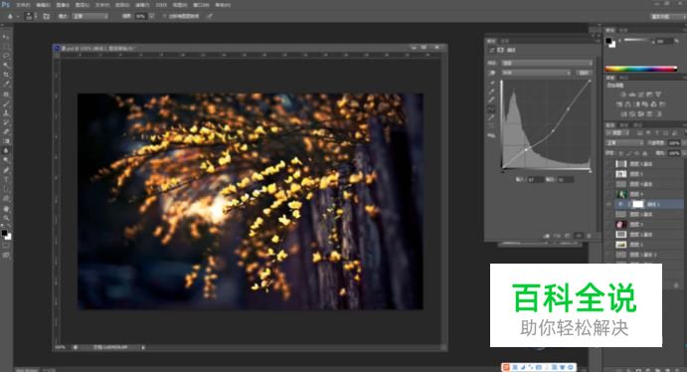Select the Quick Selection tool
Screen dimensions: 687x372
click(x=6, y=66)
